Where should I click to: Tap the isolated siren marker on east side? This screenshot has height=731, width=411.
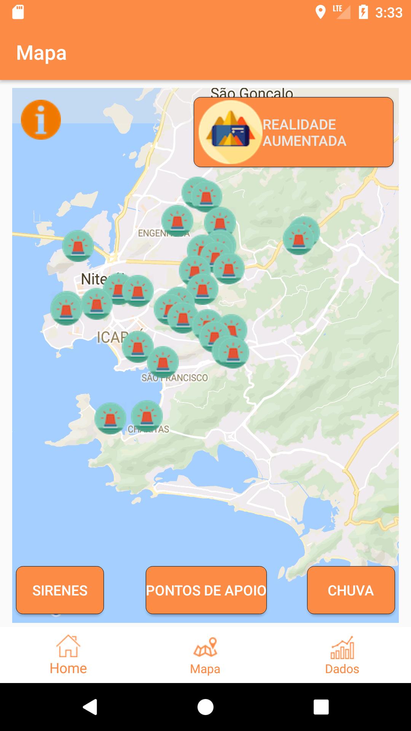299,239
